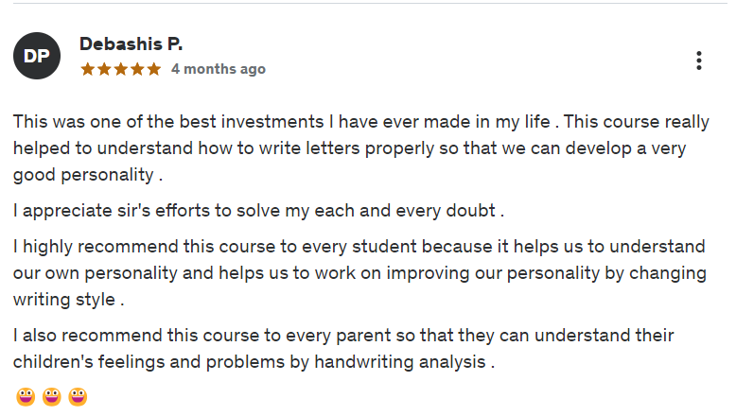The image size is (736, 416).
Task: Click the second star in the rating
Action: click(x=104, y=69)
